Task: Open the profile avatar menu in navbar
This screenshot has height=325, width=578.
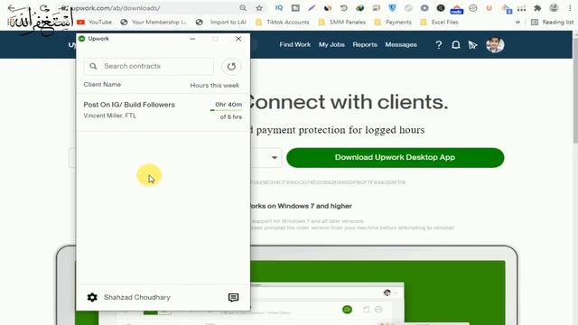Action: pyautogui.click(x=495, y=45)
